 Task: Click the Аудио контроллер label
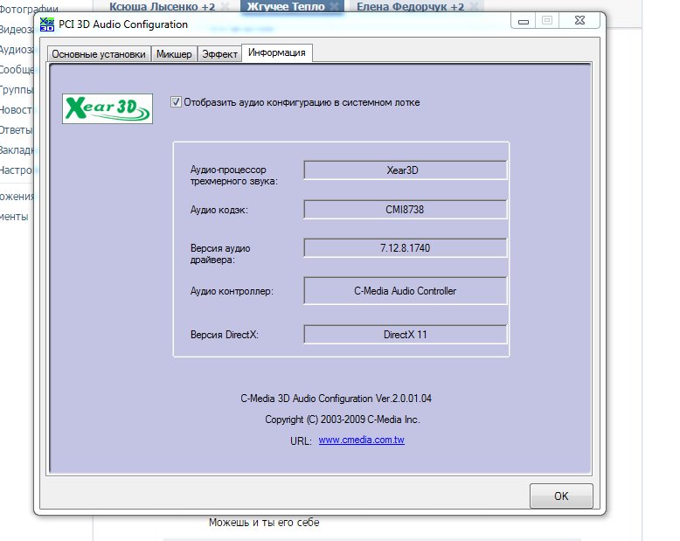click(232, 291)
